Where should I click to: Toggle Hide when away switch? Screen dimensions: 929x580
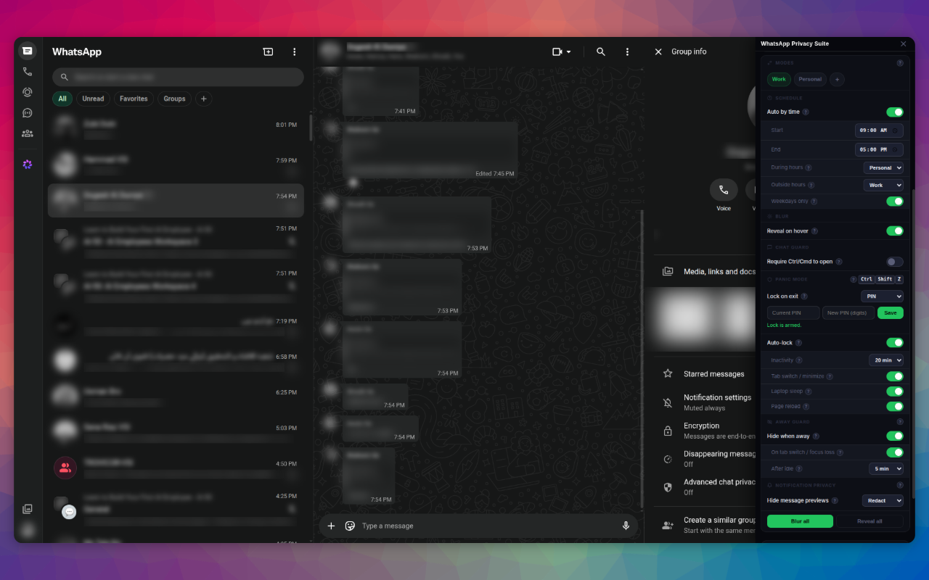895,436
